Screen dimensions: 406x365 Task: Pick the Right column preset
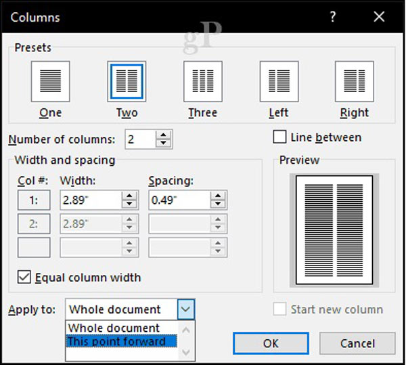354,81
